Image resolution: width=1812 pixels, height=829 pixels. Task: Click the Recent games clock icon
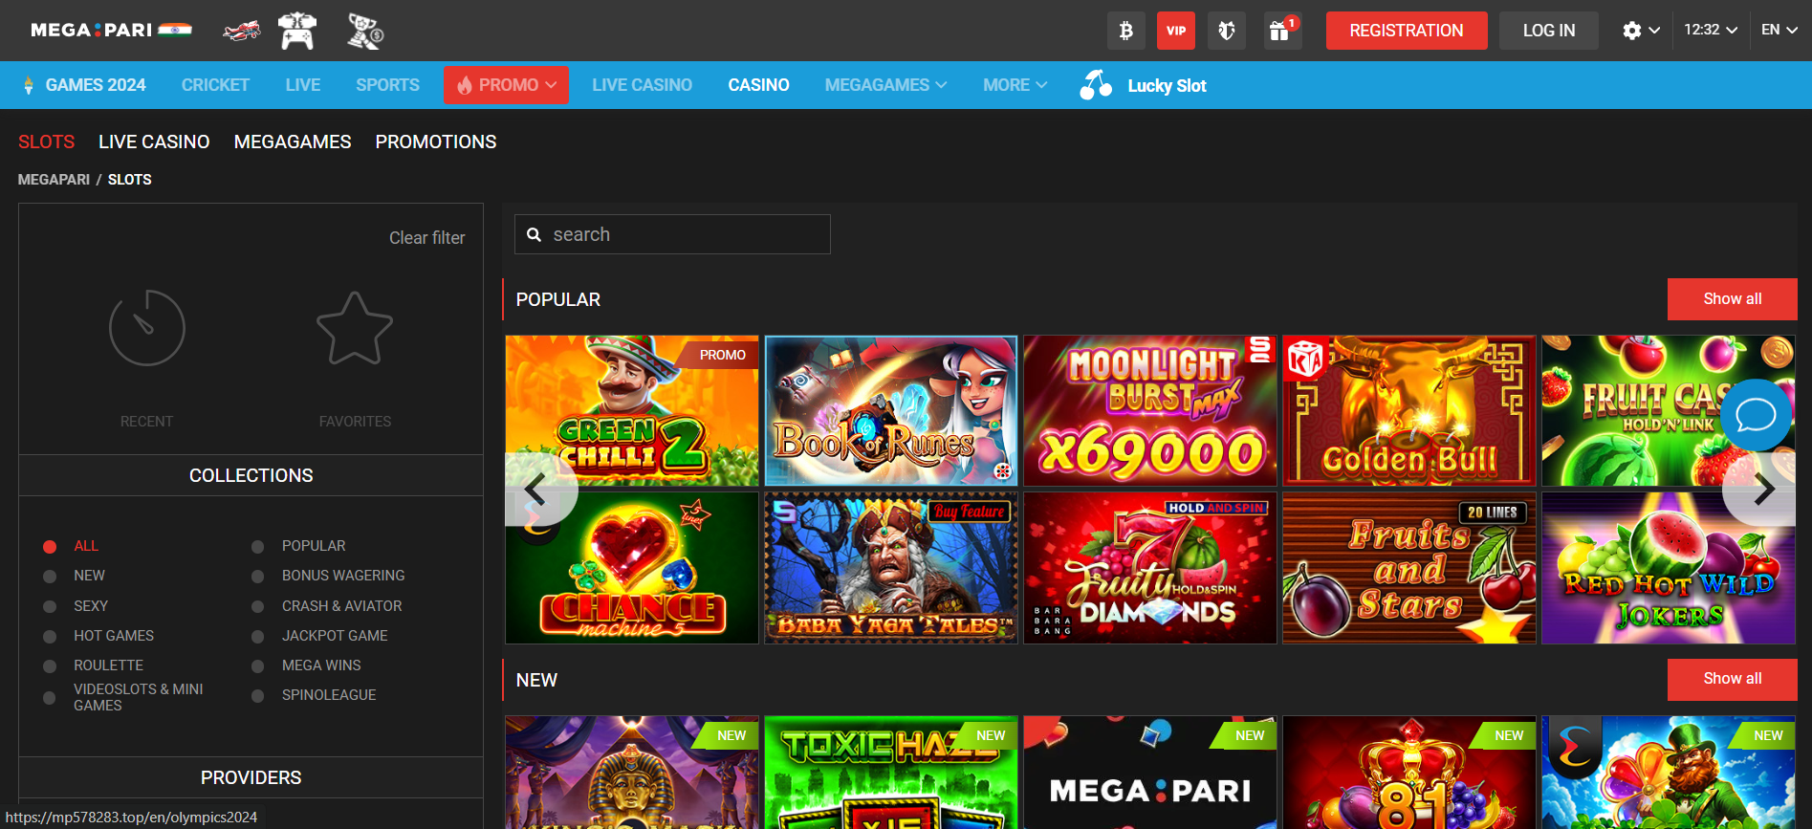146,328
